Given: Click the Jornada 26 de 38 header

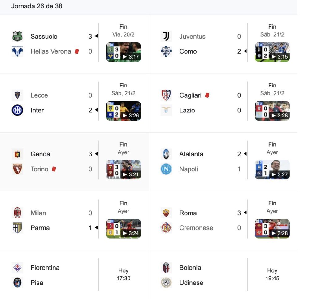Looking at the screenshot, I should tap(37, 6).
